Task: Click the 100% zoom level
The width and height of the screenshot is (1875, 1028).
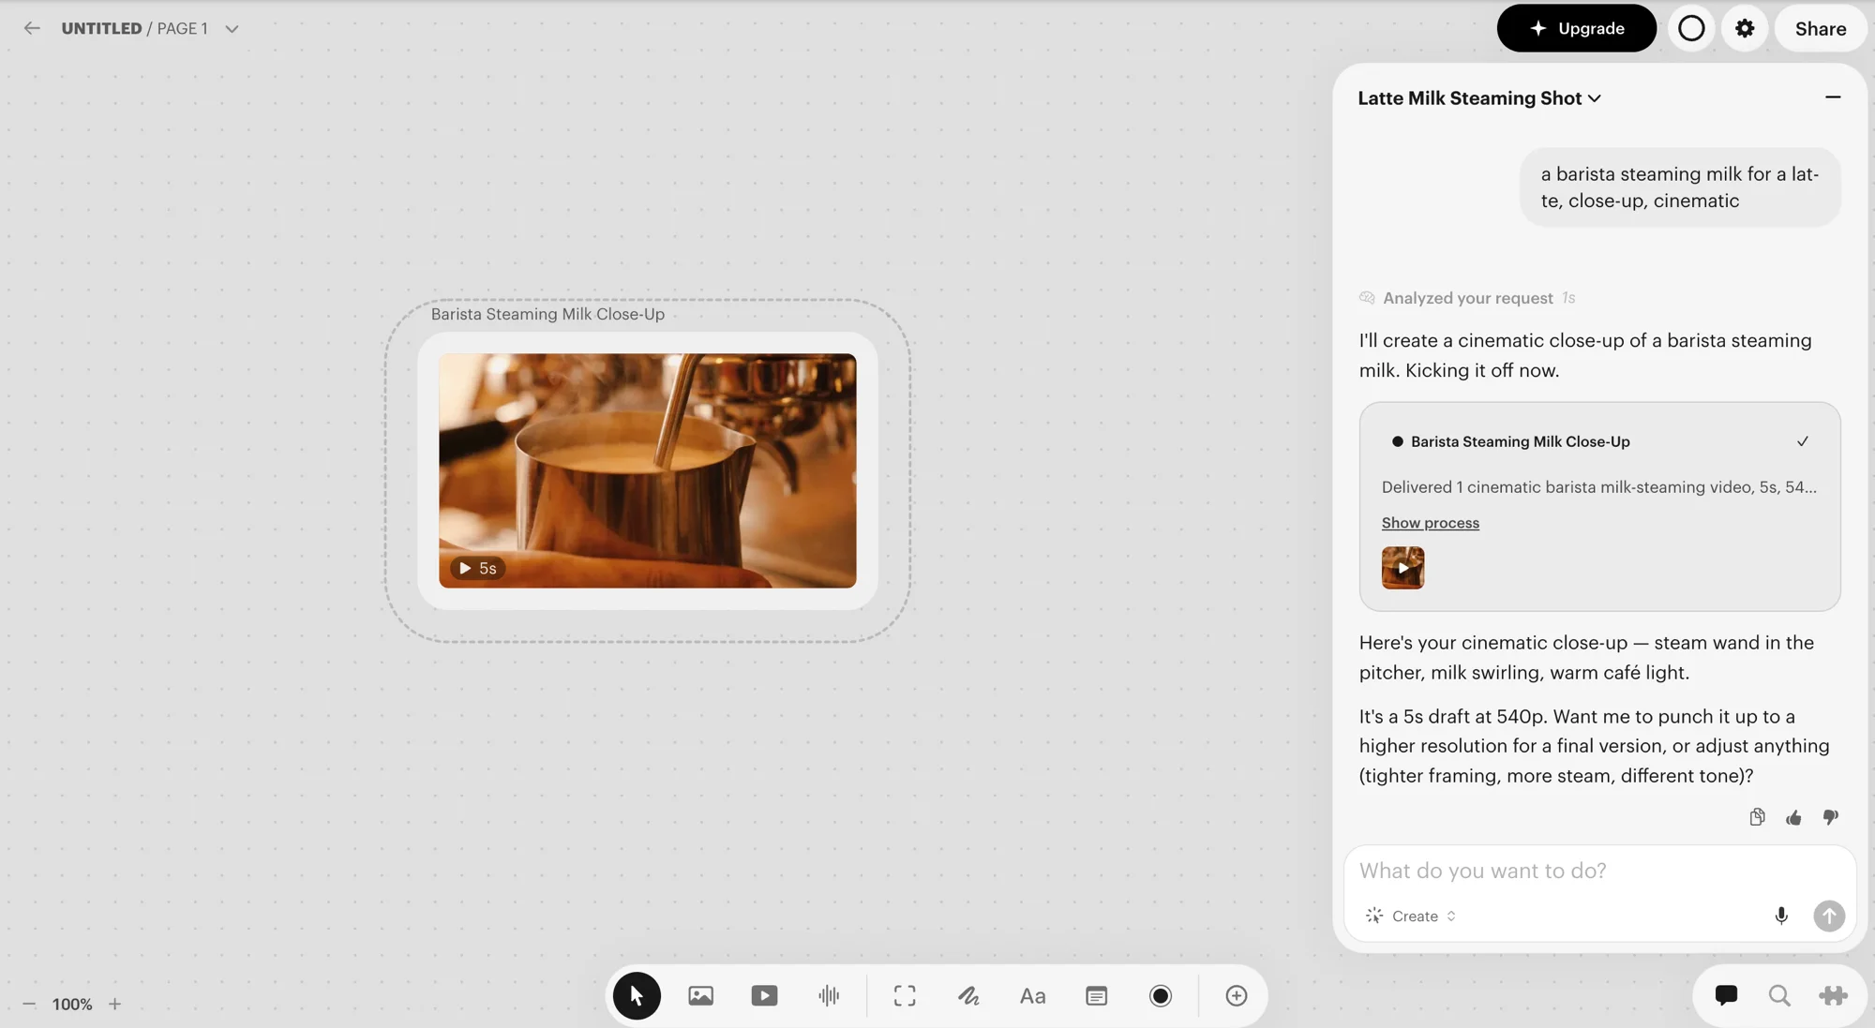Action: [x=72, y=1004]
